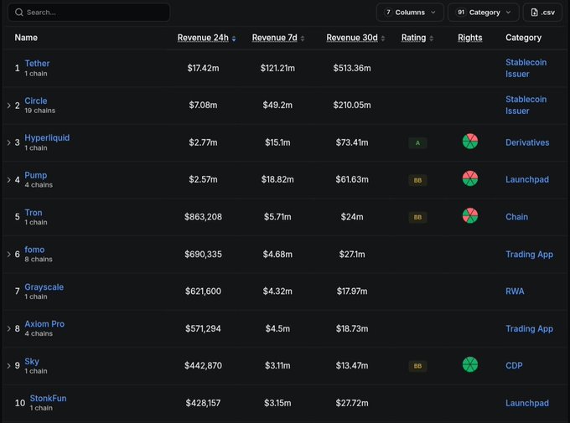
Task: Open the Category filter dropdown
Action: tap(483, 13)
